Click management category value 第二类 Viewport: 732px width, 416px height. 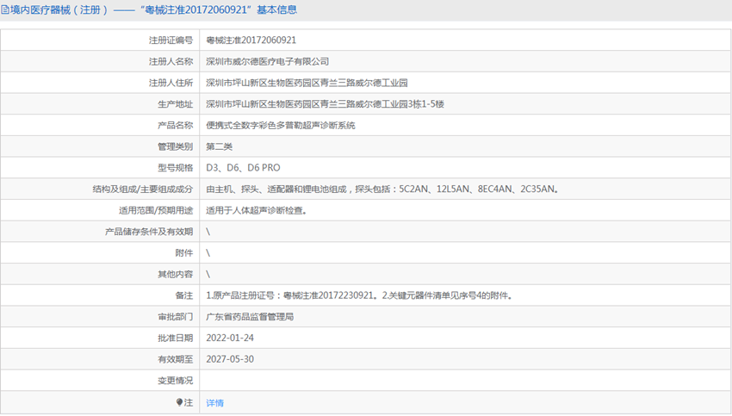pos(219,146)
